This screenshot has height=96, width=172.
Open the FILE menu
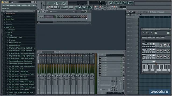click(4, 5)
